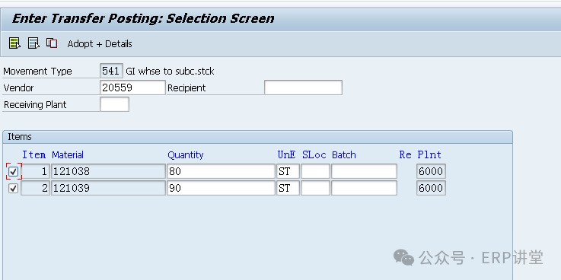Uncheck the checkbox for item 1
The image size is (561, 280).
click(14, 172)
